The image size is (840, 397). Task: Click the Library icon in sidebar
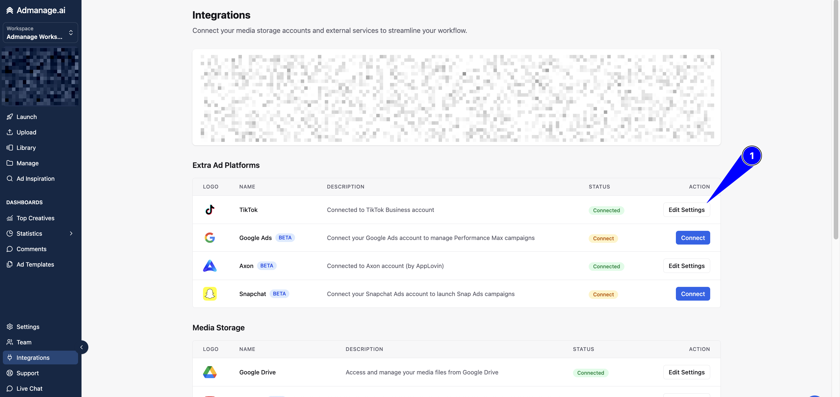(10, 148)
